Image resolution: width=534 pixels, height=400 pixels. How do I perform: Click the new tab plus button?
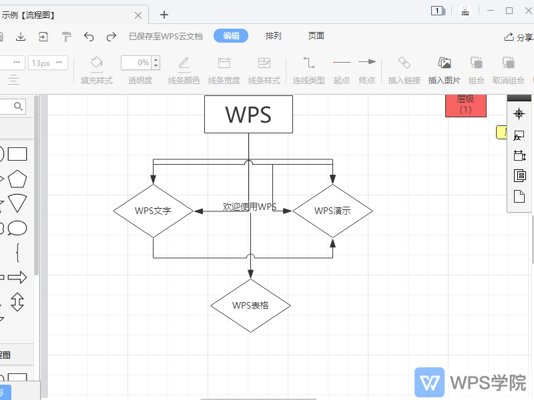(x=164, y=15)
